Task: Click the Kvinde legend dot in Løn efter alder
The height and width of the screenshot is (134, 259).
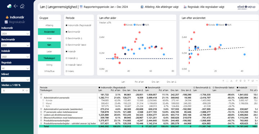Action: click(125, 25)
